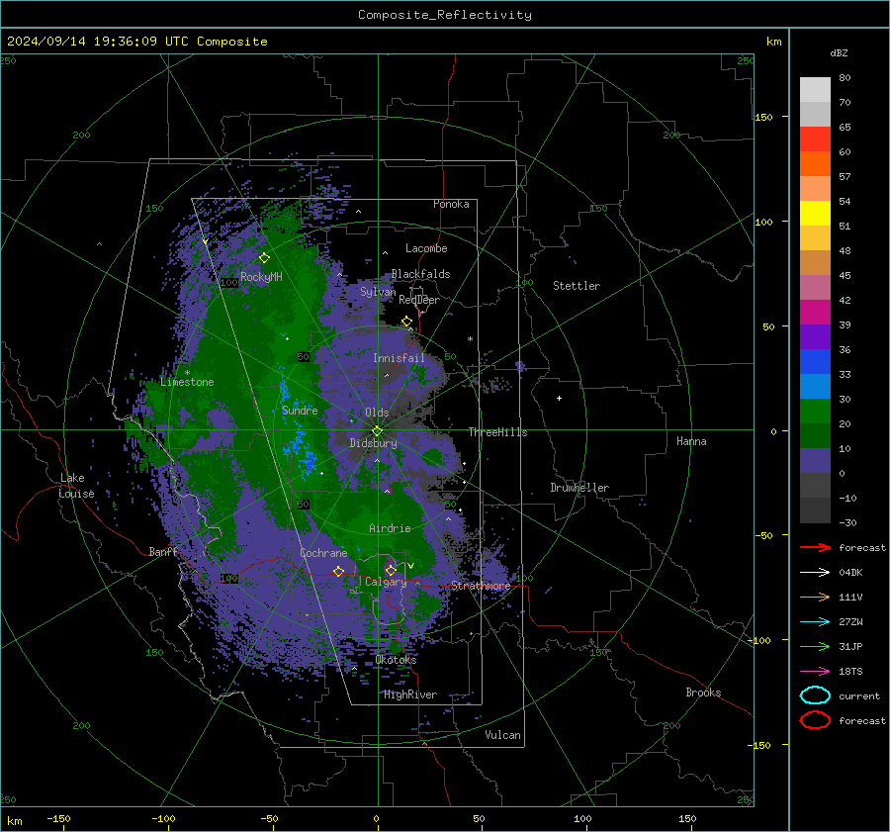Click the red forecast arrow legend icon

pyautogui.click(x=815, y=547)
